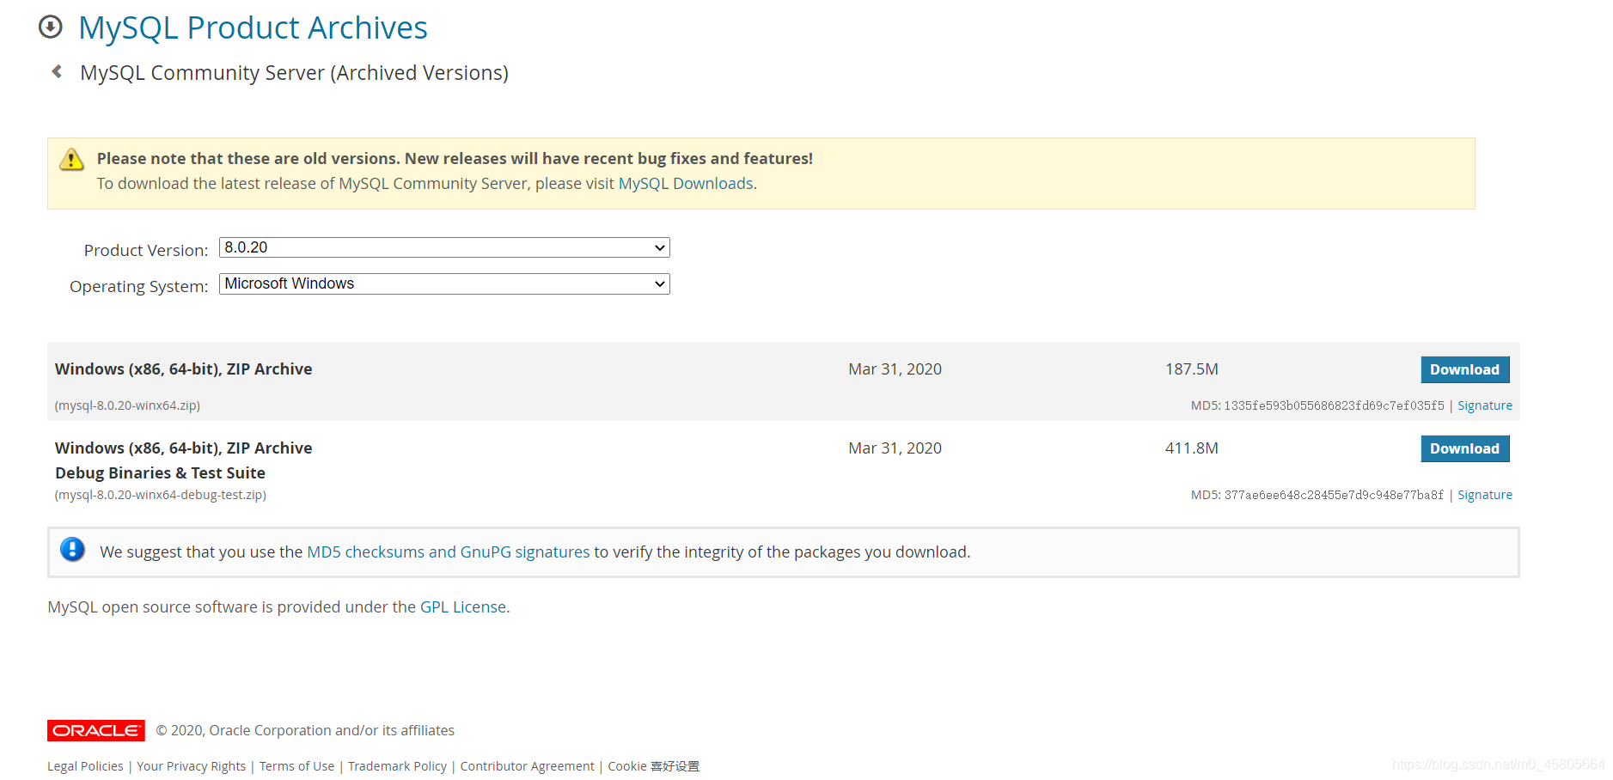Click the Operating System label

[139, 286]
